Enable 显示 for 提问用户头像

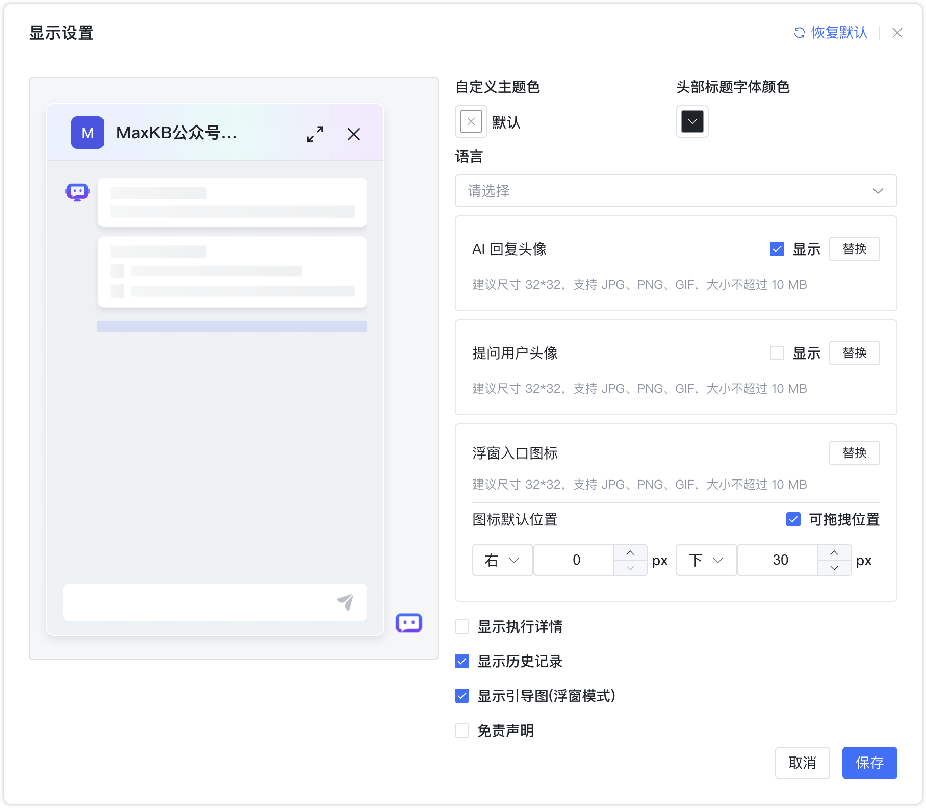click(x=777, y=353)
